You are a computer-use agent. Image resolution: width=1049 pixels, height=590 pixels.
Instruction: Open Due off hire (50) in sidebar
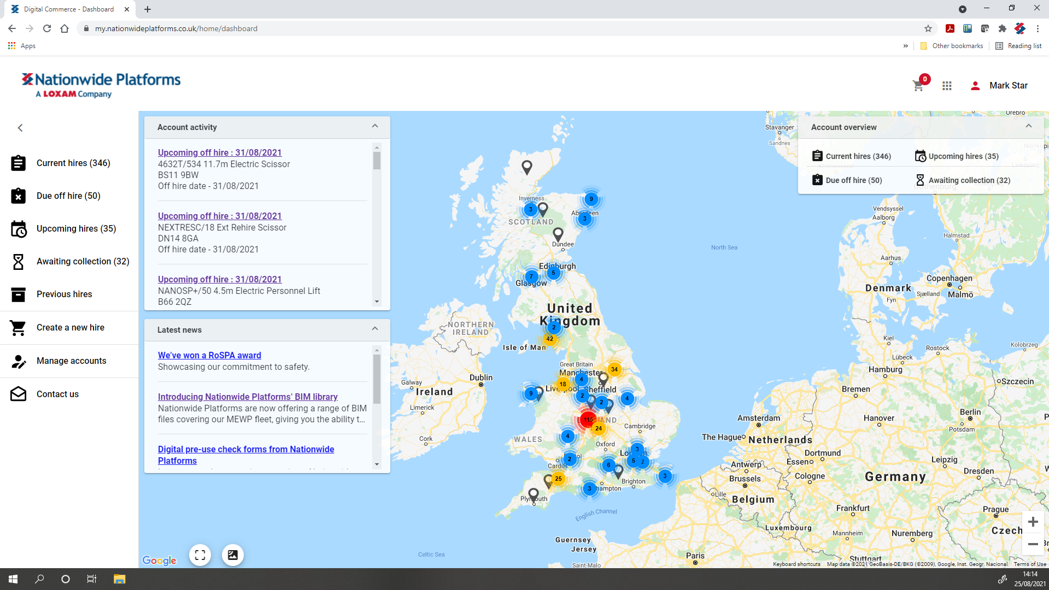(68, 196)
